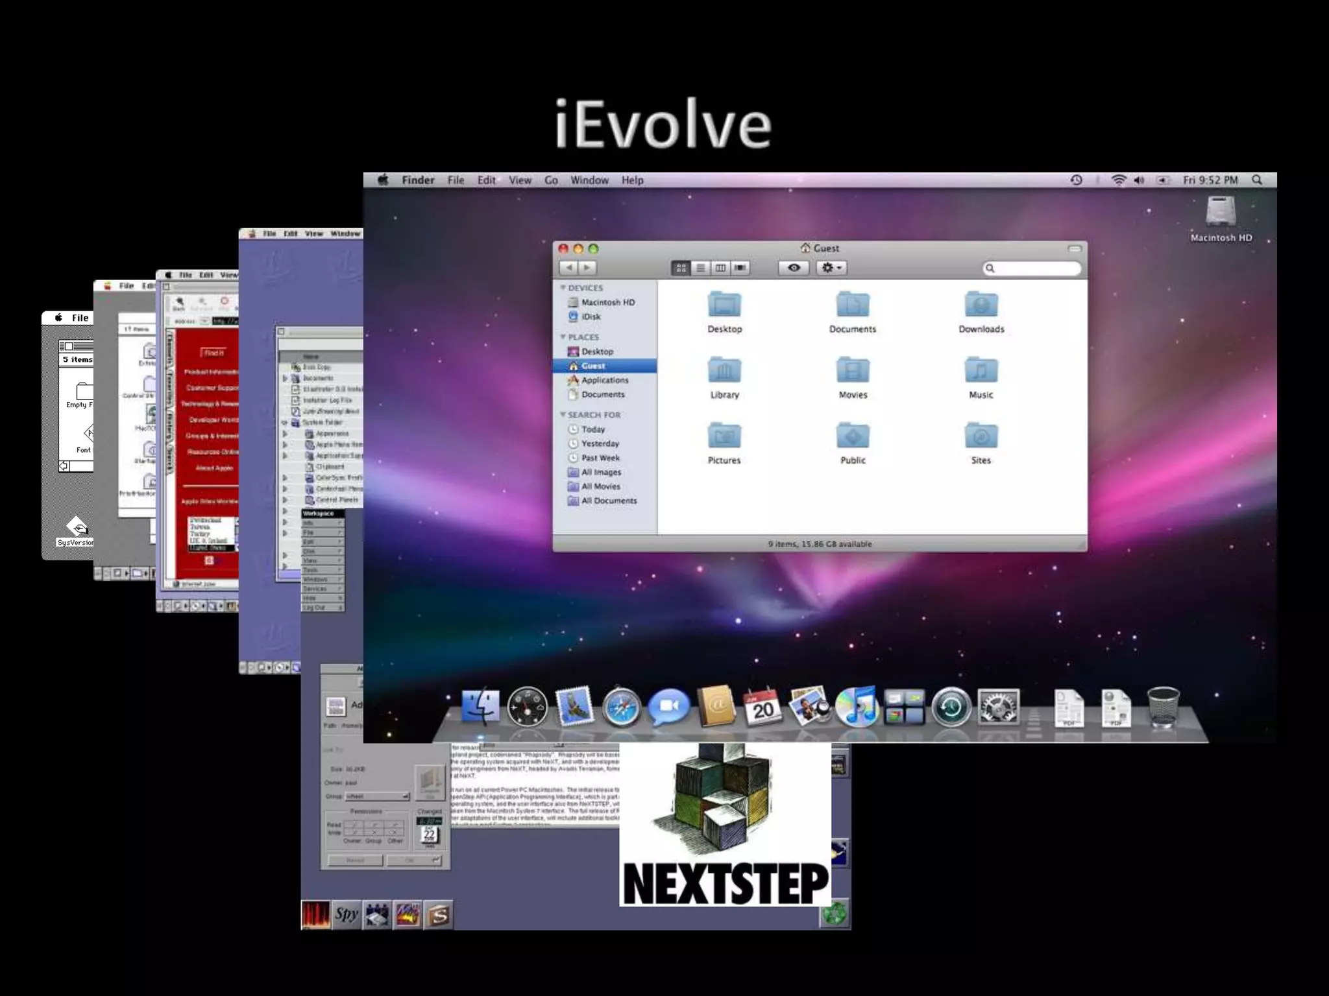Open the Go menu
The width and height of the screenshot is (1329, 996).
coord(551,180)
